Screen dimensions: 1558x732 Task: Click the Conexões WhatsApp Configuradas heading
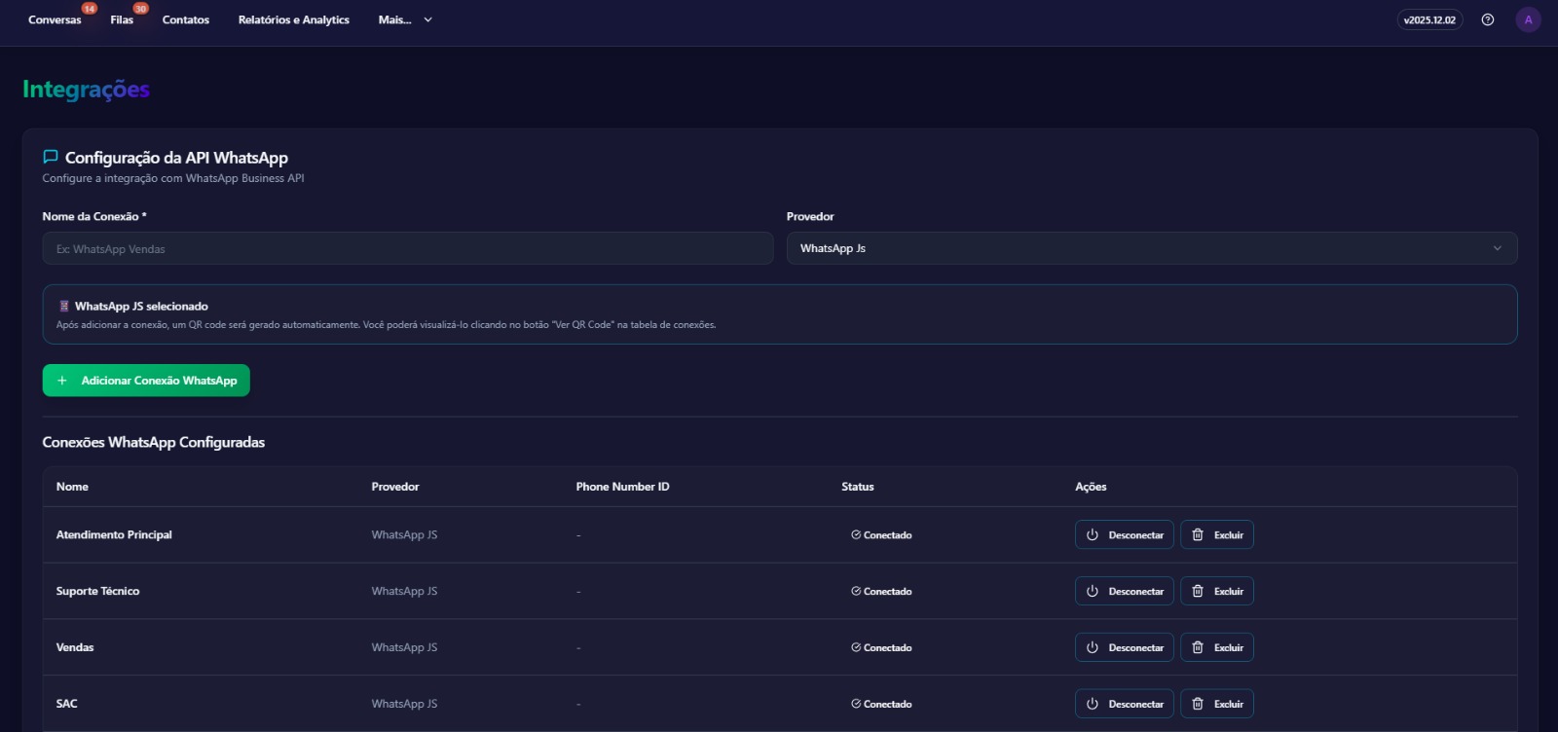pos(154,442)
